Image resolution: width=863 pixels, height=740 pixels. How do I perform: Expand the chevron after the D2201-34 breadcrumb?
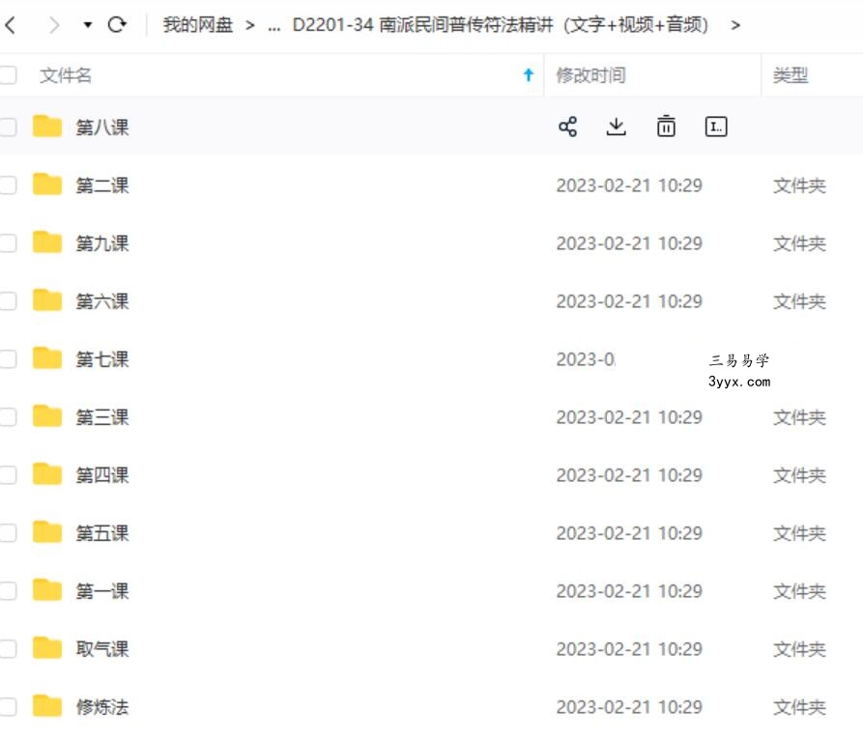click(x=735, y=25)
